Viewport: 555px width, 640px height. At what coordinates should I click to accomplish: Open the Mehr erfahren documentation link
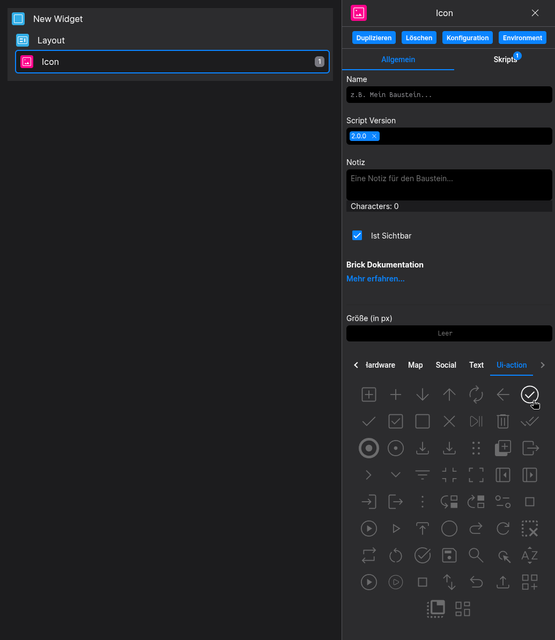(375, 279)
